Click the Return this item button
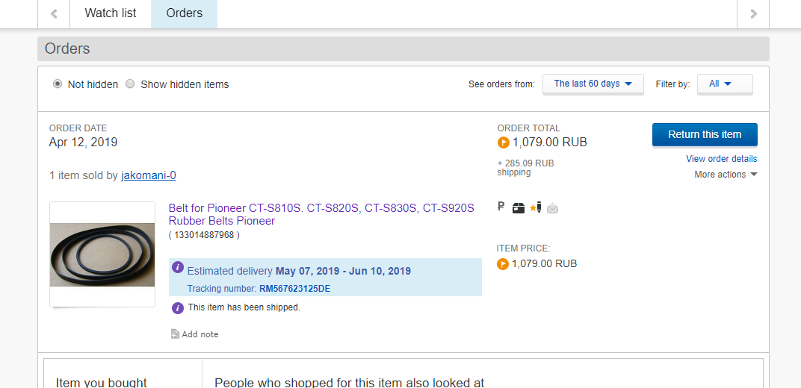 tap(705, 135)
